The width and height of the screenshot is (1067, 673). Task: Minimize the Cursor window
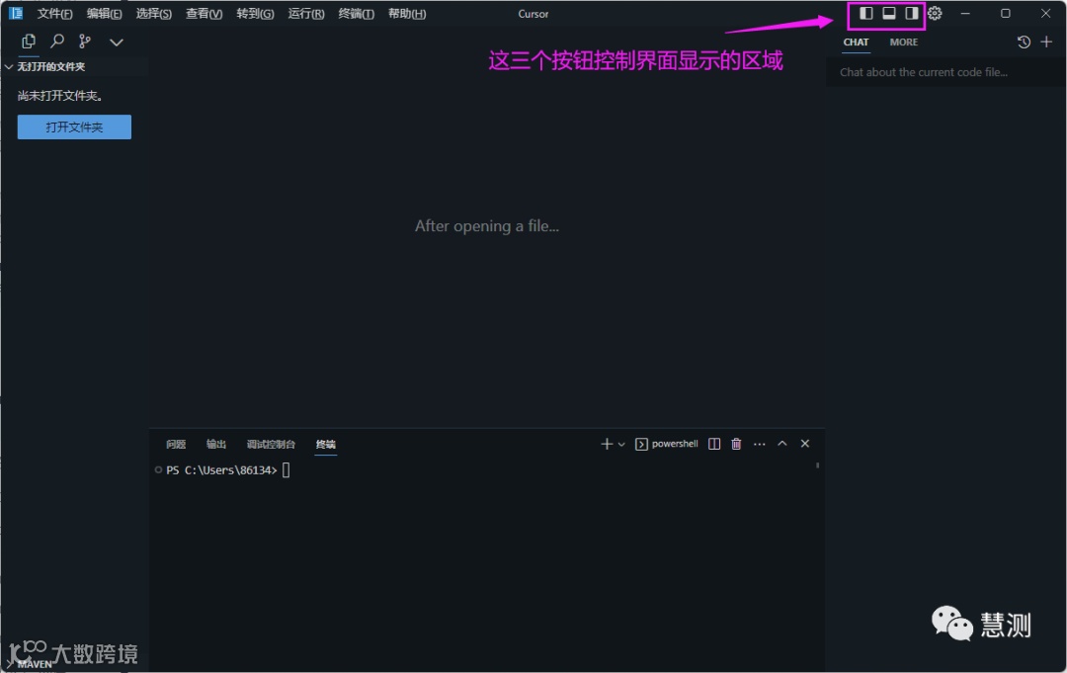pyautogui.click(x=965, y=13)
